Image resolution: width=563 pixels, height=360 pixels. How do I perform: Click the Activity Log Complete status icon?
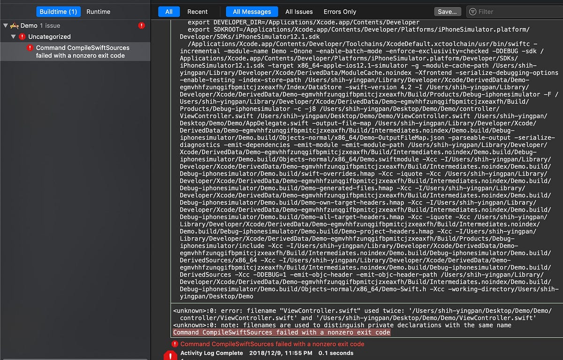[x=170, y=355]
